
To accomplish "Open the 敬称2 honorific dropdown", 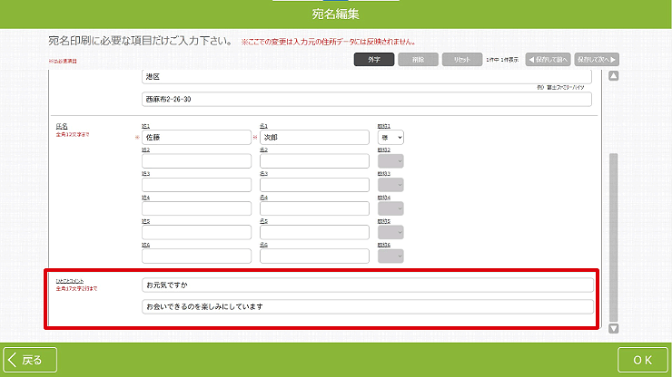I will (x=390, y=161).
